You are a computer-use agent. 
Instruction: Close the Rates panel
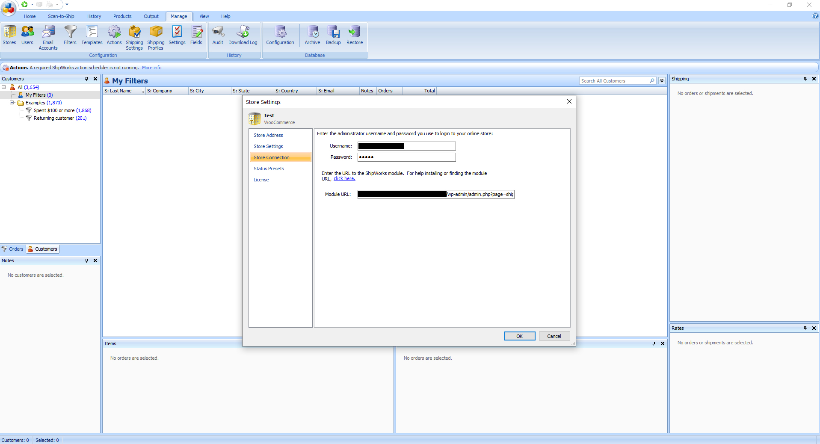(814, 328)
